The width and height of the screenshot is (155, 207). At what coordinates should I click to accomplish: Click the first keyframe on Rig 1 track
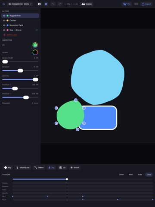click(x=13, y=196)
